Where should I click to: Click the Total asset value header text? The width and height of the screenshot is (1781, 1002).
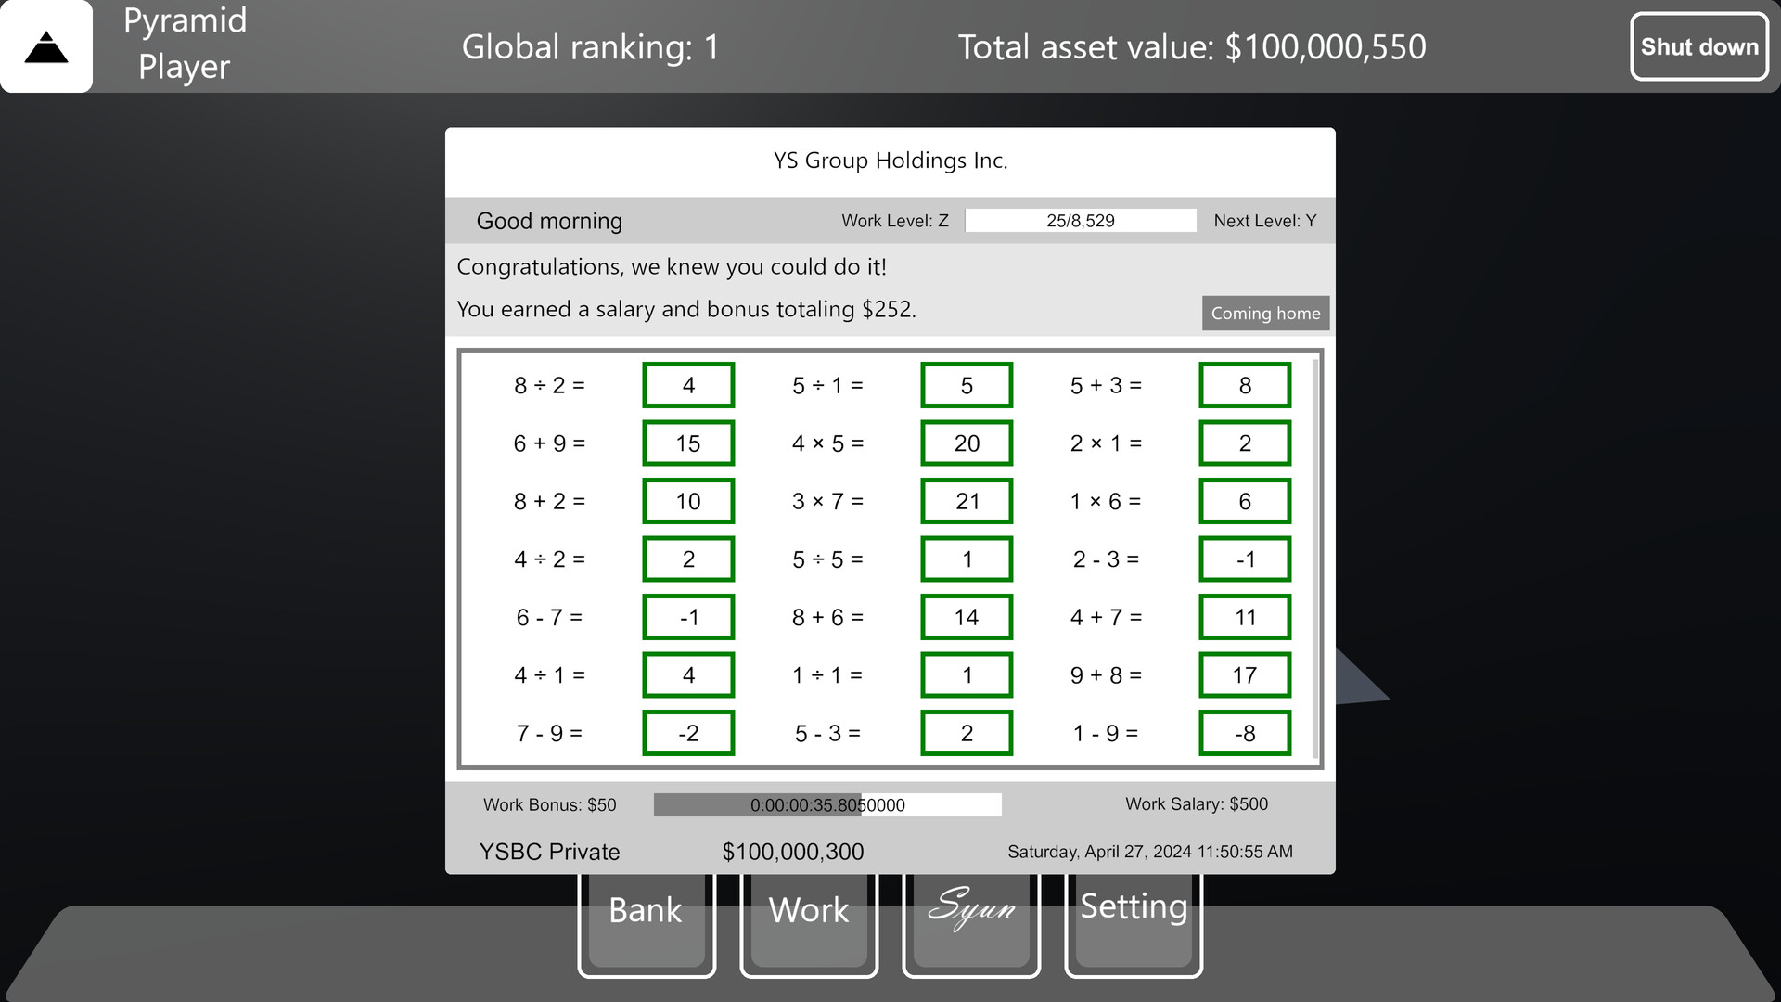(1191, 46)
